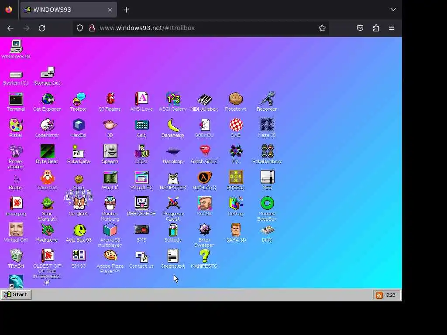The width and height of the screenshot is (447, 335).
Task: Open Credits.txt text file
Action: pyautogui.click(x=173, y=259)
